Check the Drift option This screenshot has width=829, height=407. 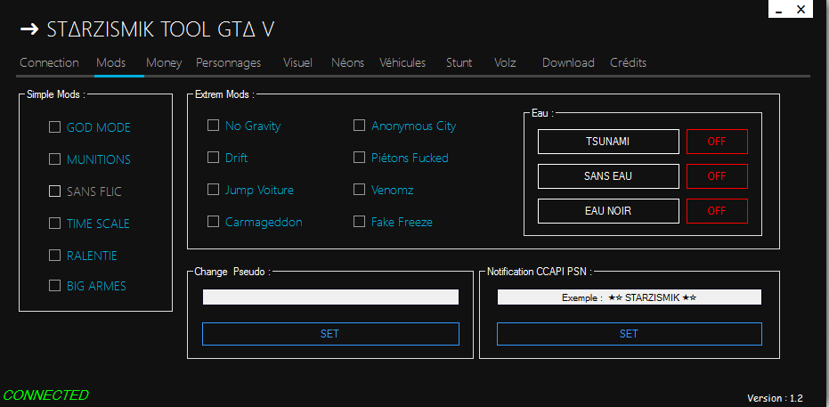click(213, 158)
